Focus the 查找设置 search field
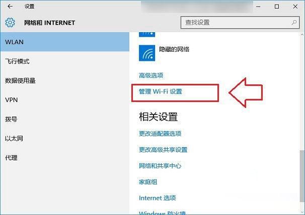This screenshot has height=215, width=305. pyautogui.click(x=234, y=23)
